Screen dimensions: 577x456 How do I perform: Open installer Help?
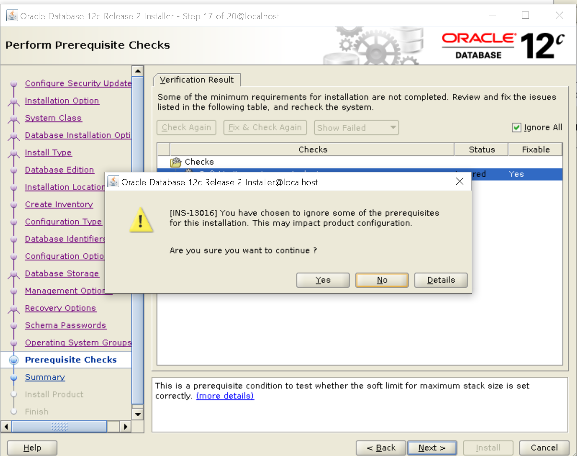click(x=32, y=448)
